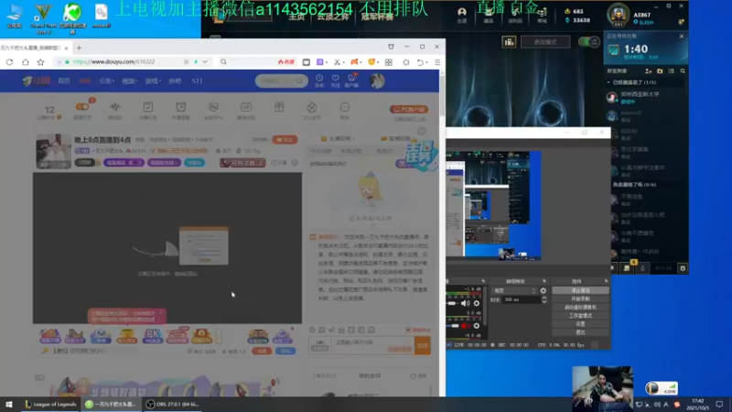Mute first OBS mixer speaker icon

click(466, 303)
